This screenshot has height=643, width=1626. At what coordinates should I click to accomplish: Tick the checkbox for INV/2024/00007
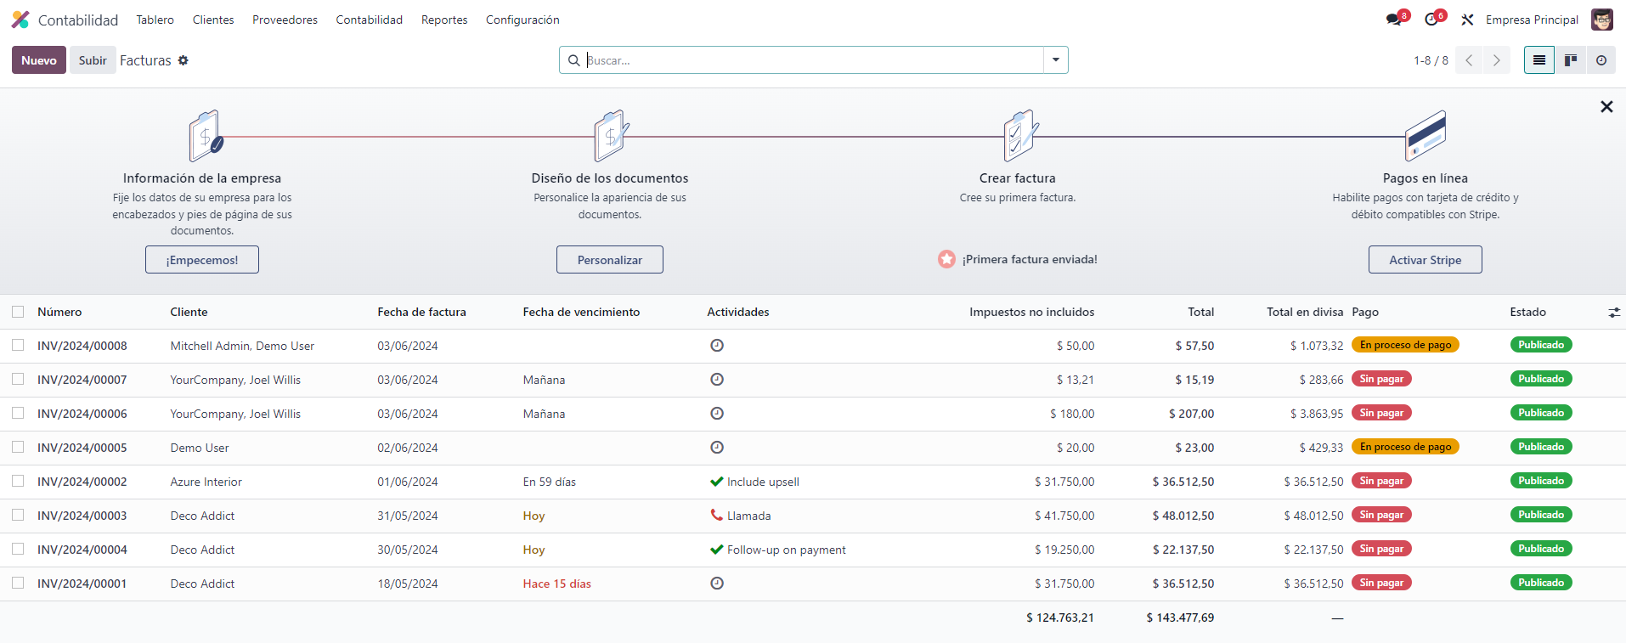click(x=18, y=380)
